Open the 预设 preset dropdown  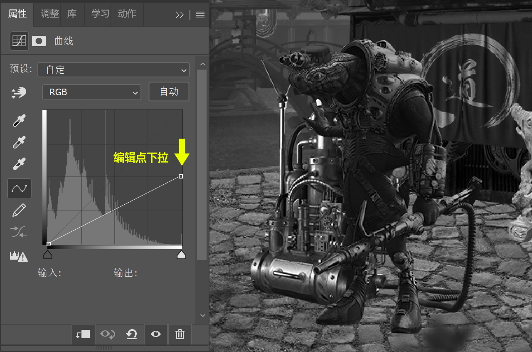click(113, 70)
